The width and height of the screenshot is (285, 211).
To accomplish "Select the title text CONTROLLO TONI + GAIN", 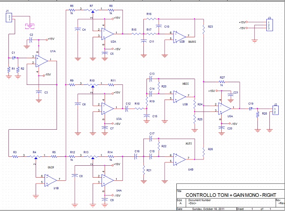I will point(230,195).
